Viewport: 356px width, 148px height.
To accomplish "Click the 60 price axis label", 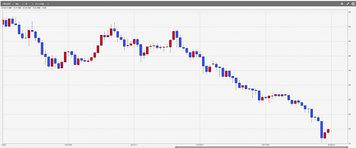I will [350, 12].
